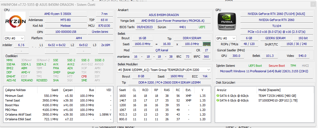Click the red CPB feature flag

[x=84, y=76]
